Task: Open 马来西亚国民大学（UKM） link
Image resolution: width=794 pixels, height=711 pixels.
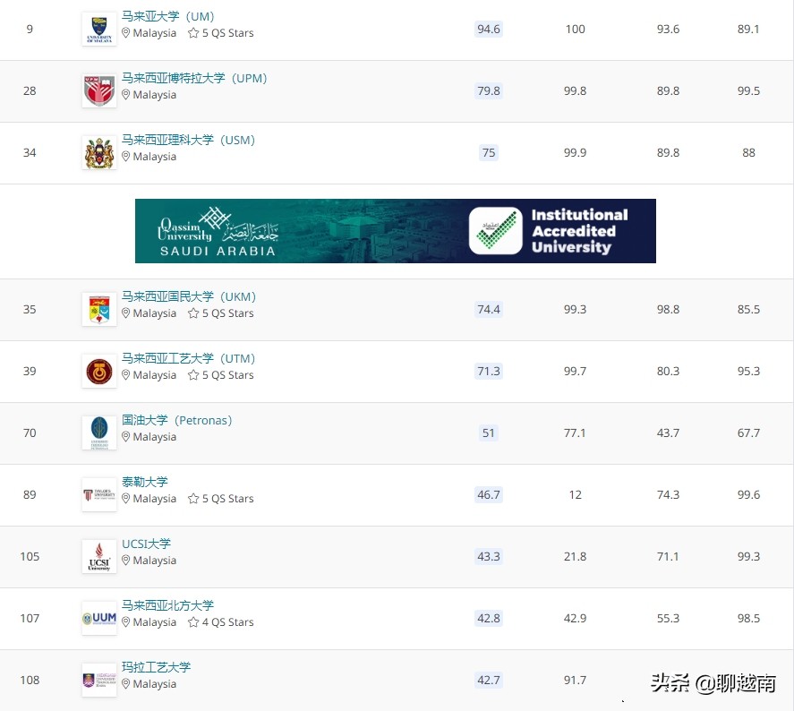Action: point(188,296)
